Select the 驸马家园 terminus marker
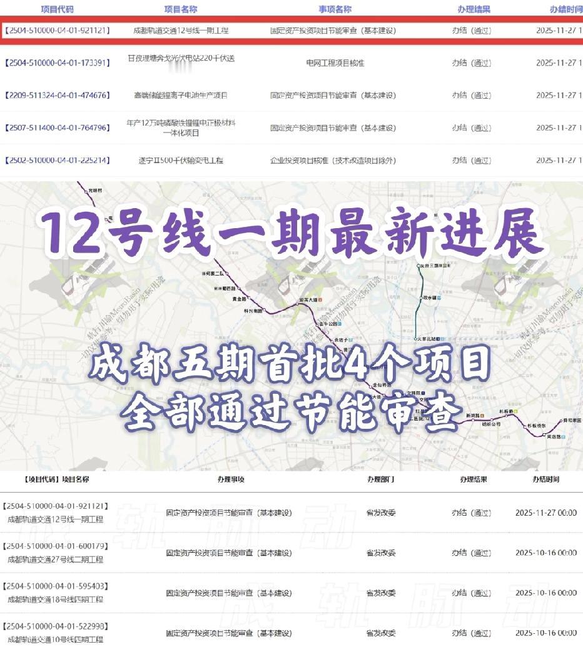The height and width of the screenshot is (652, 583). coord(562,420)
